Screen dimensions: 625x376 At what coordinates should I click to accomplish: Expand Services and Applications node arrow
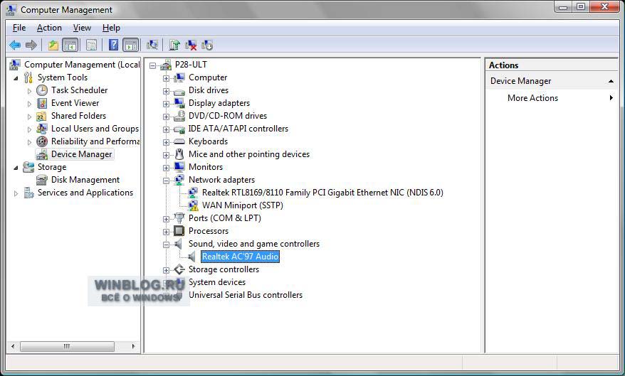16,193
